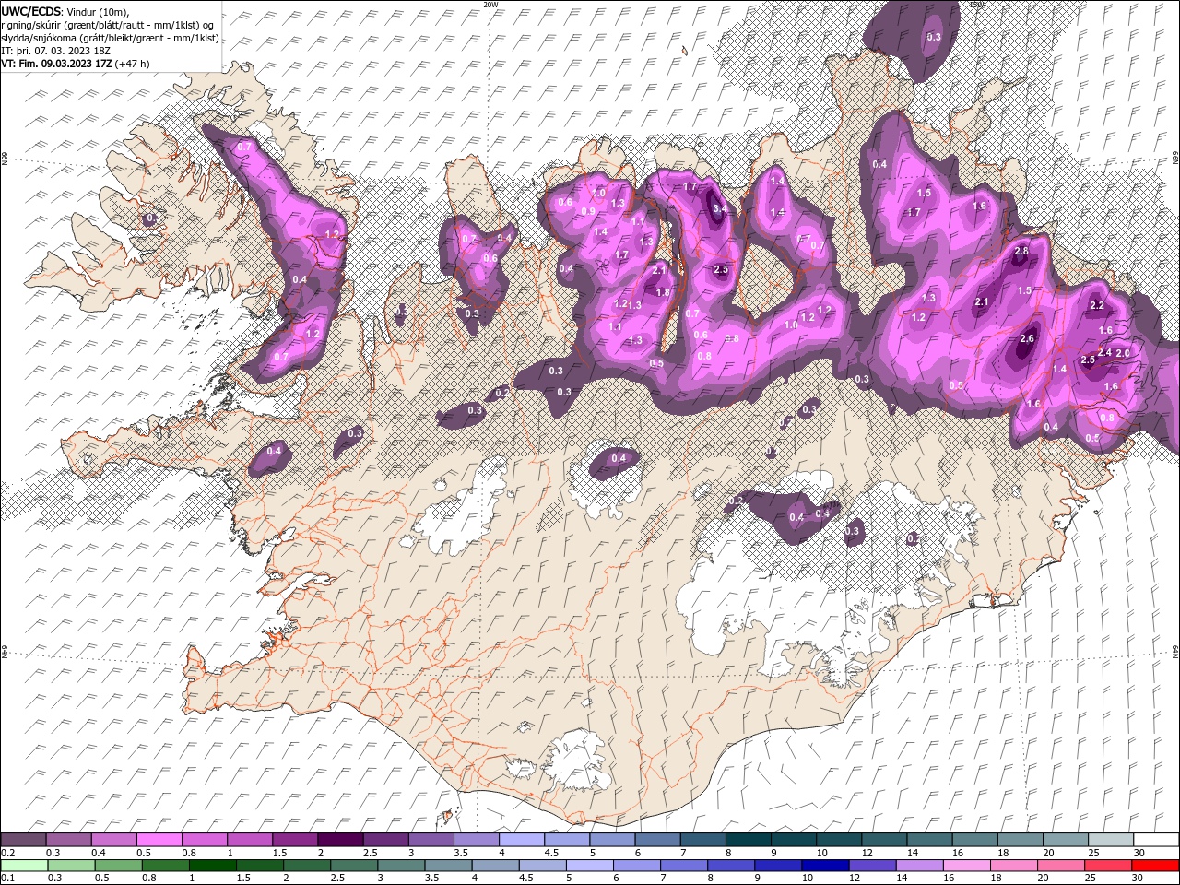
Task: Click the rigning/skúrir legend description line
Action: coord(109,25)
